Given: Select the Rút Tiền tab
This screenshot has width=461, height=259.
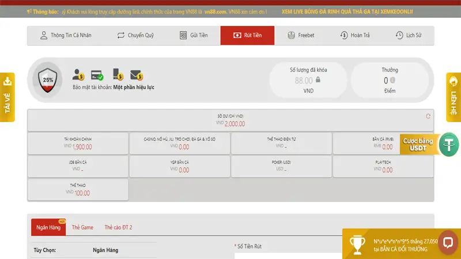Looking at the screenshot, I should point(247,35).
